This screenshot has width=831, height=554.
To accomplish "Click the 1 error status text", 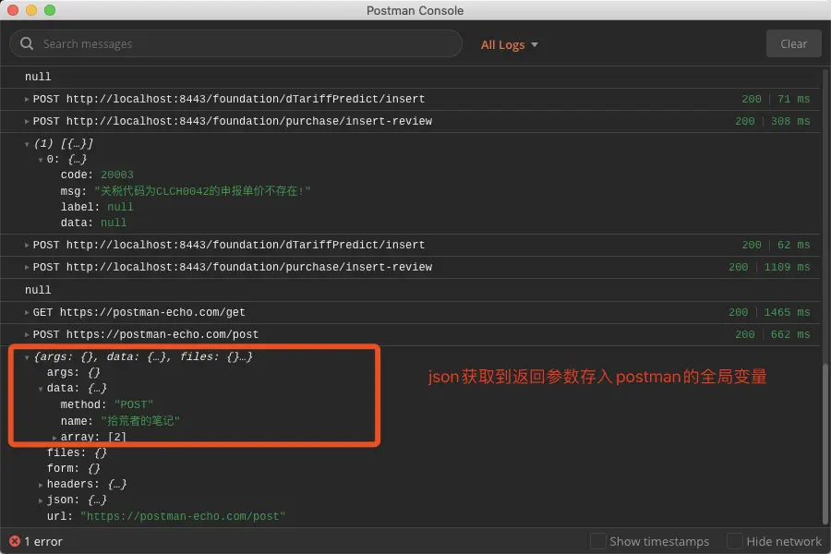I will (x=43, y=541).
